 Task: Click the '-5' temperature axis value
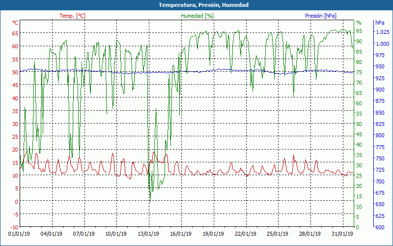click(x=15, y=214)
